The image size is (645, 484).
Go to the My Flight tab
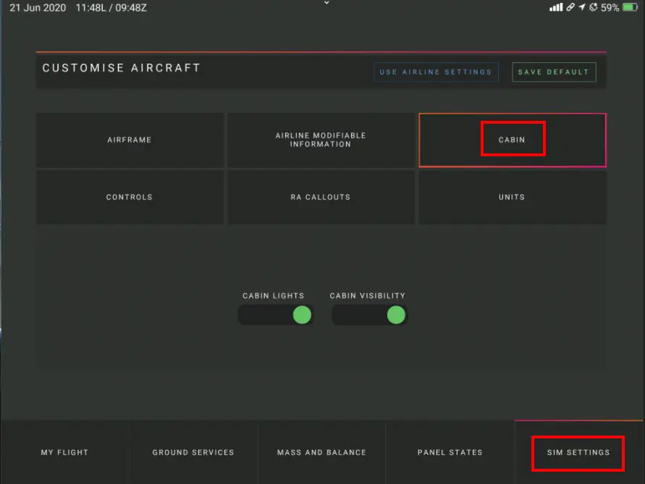64,452
